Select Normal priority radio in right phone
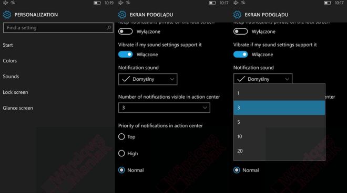Viewport: 347px width, 193px height. point(237,170)
